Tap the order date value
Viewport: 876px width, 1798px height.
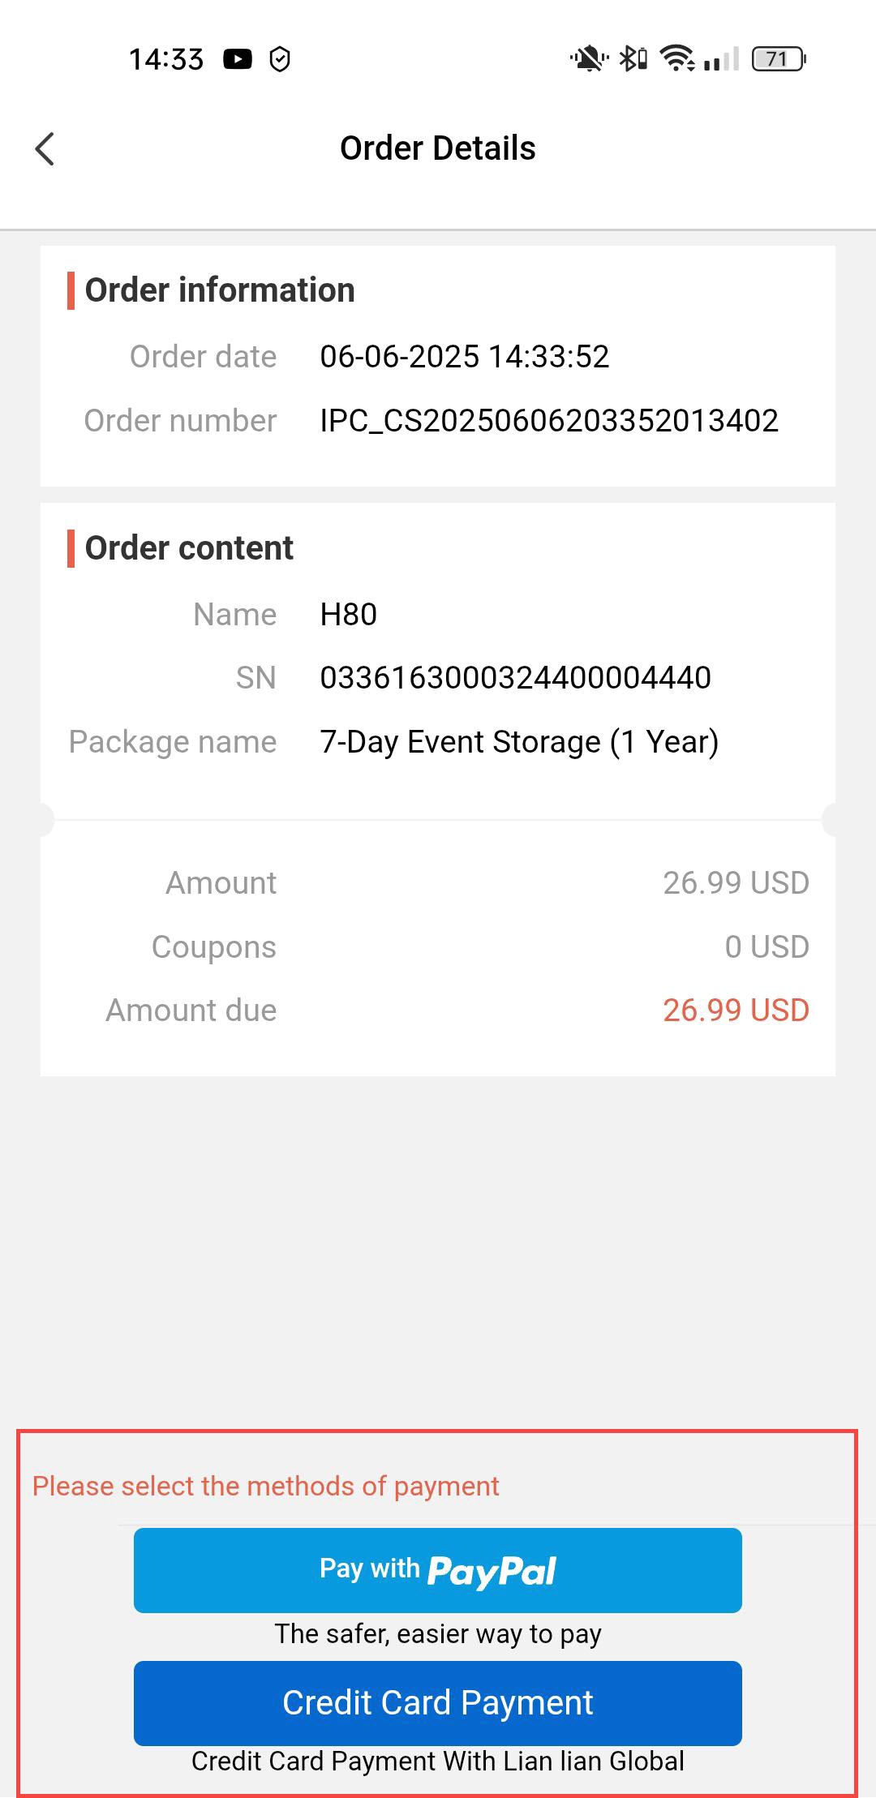tap(464, 357)
